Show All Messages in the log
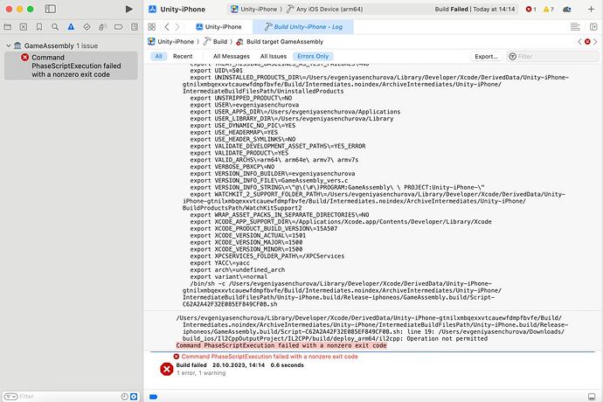This screenshot has width=603, height=402. tap(232, 56)
